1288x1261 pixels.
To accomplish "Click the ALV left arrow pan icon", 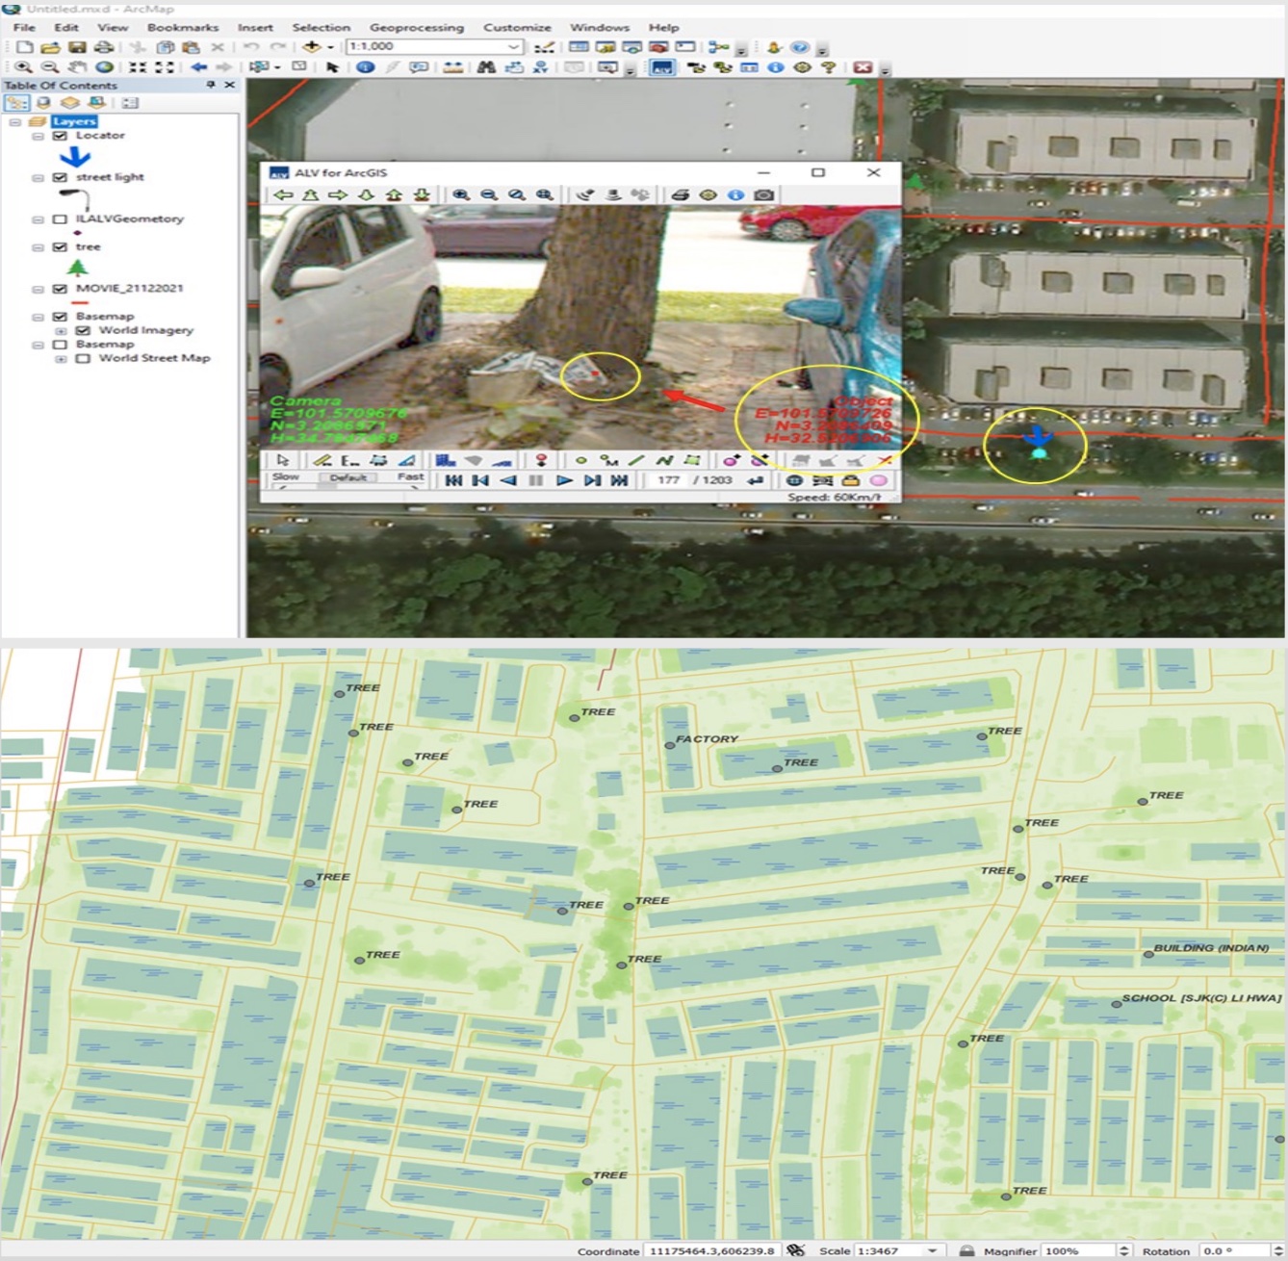I will coord(283,194).
